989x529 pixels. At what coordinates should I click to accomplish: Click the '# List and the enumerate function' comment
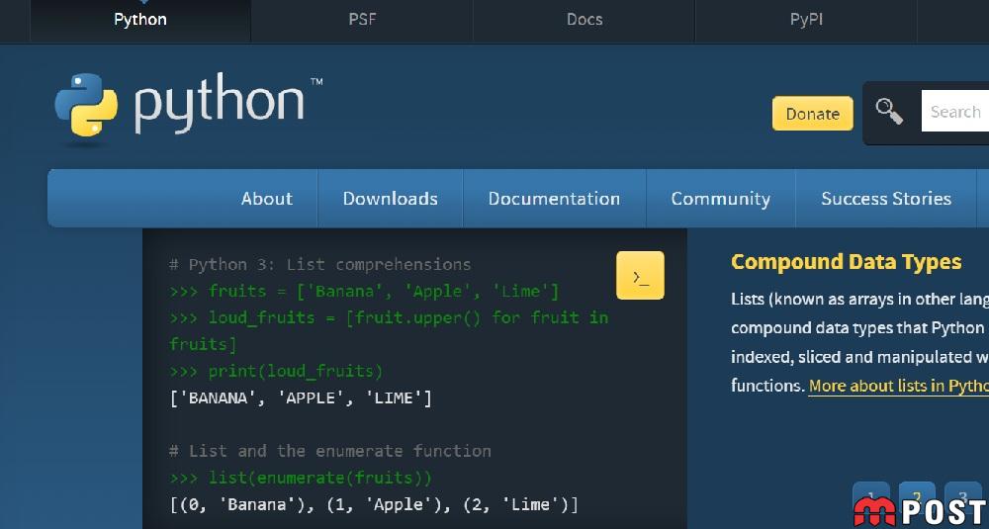coord(330,451)
